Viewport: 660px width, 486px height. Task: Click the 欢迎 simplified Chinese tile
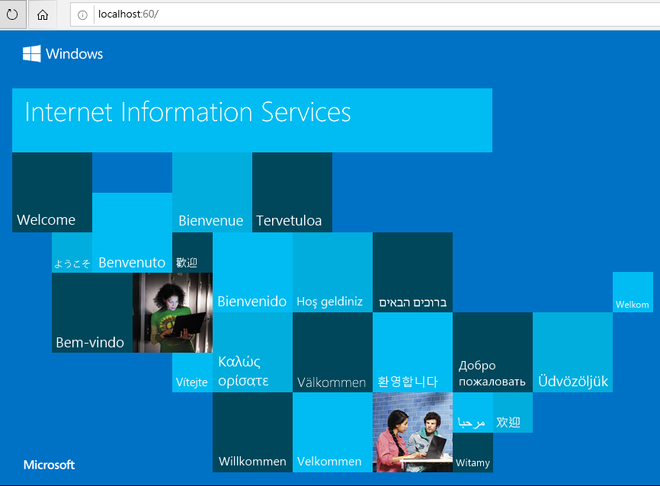pos(513,412)
